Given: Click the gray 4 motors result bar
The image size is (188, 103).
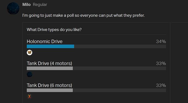Looking at the screenshot, I should pyautogui.click(x=50, y=68).
